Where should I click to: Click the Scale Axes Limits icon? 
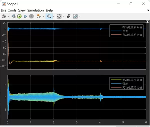pos(59,16)
